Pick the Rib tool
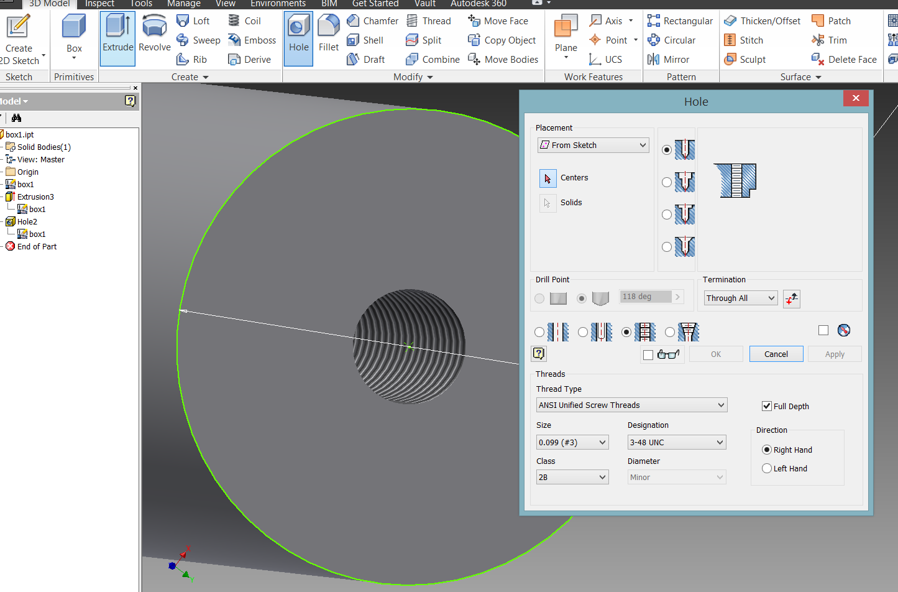 pos(192,59)
